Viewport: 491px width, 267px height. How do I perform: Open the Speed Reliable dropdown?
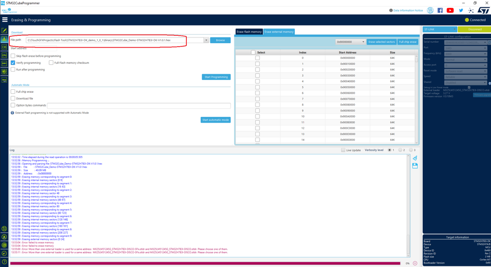click(x=465, y=76)
